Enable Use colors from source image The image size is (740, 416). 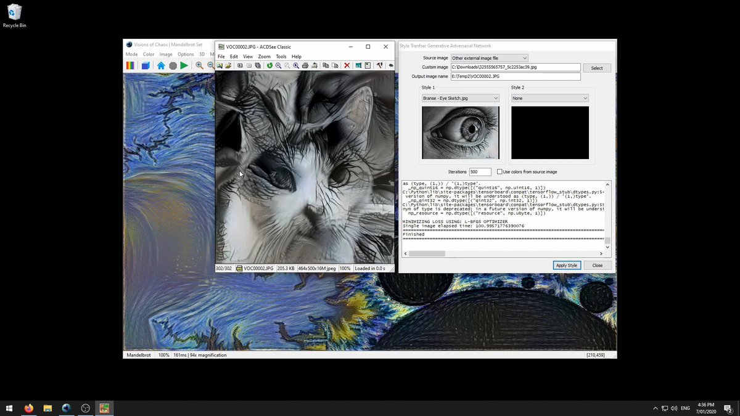[499, 172]
